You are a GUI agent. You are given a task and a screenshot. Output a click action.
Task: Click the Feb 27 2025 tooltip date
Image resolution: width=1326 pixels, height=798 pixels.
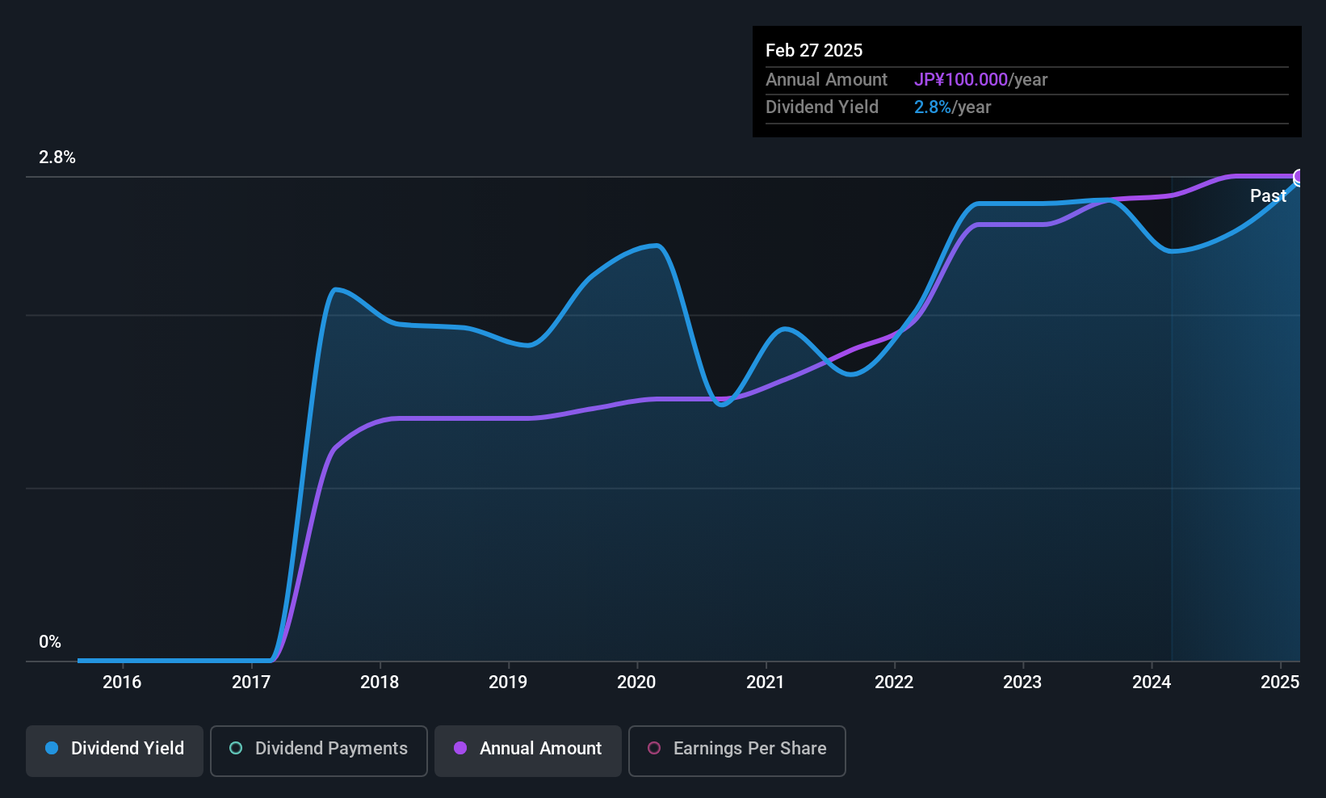point(814,50)
